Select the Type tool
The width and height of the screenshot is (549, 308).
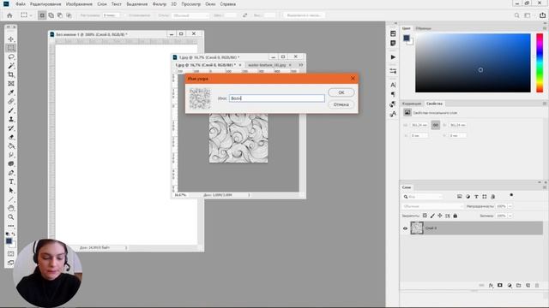(x=11, y=181)
